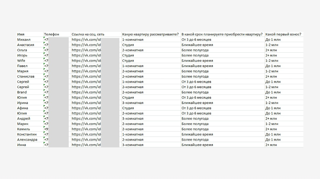Click the "Какой первый взнос?" header cell
The image size is (320, 179).
tap(283, 34)
